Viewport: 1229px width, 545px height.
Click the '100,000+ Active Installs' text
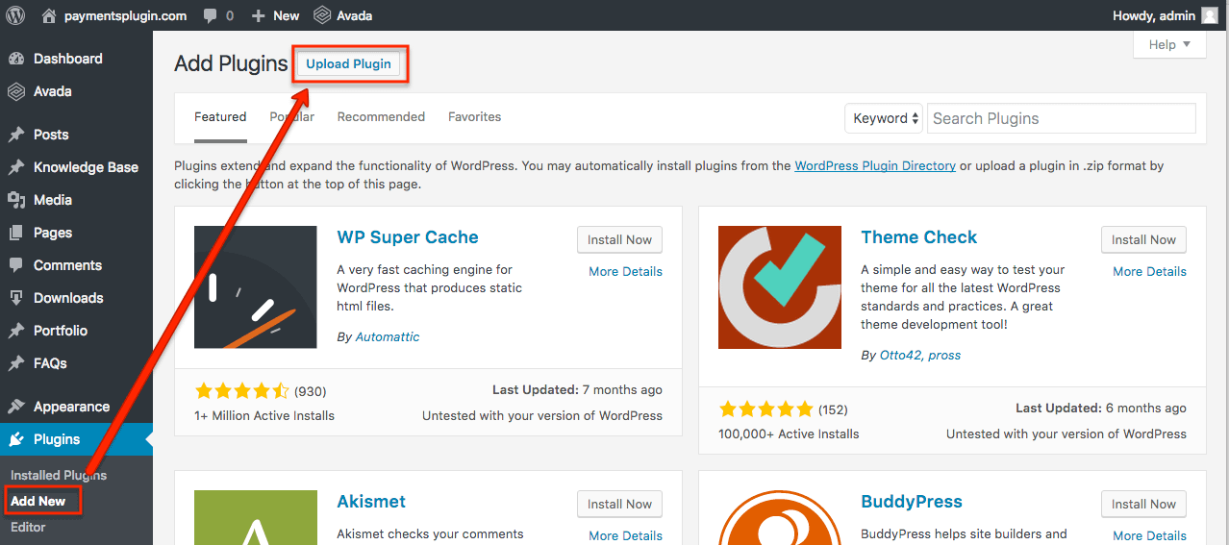pos(789,434)
